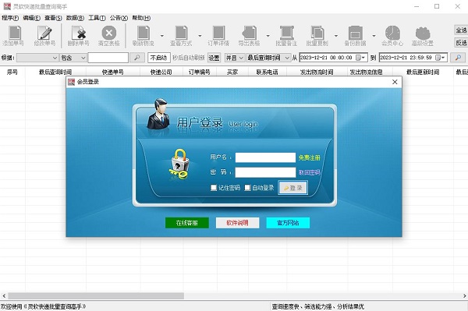Image resolution: width=468 pixels, height=311 pixels.
Task: Open the 工具(T) menu
Action: [x=97, y=18]
